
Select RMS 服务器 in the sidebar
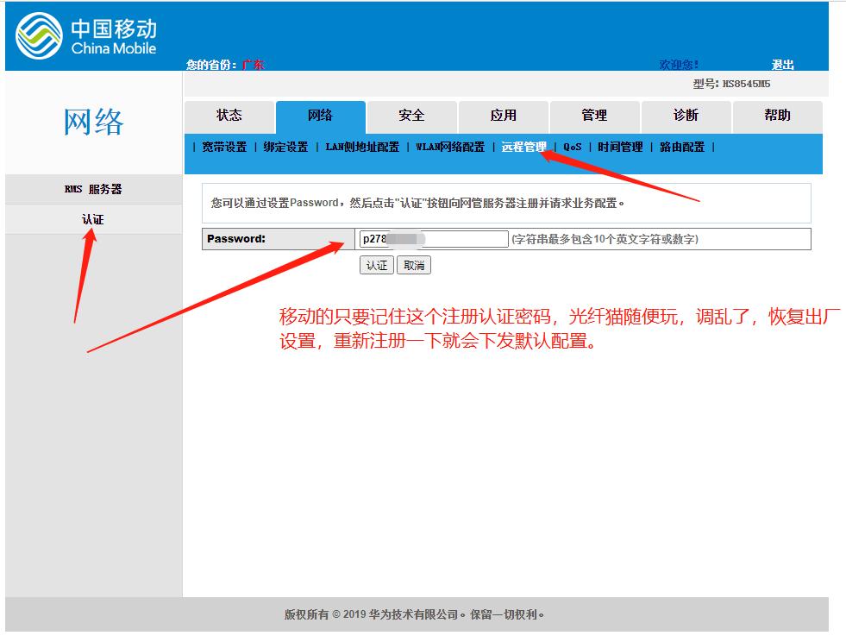(x=92, y=188)
